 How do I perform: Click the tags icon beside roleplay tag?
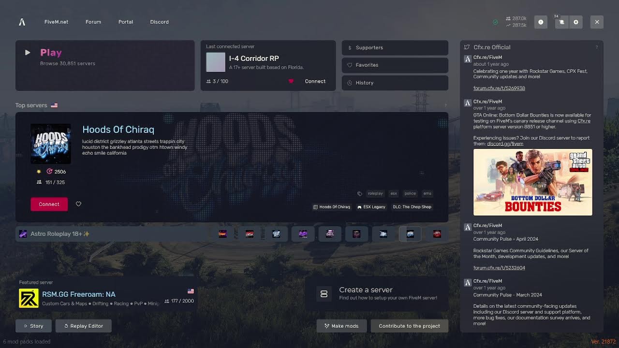pyautogui.click(x=359, y=193)
